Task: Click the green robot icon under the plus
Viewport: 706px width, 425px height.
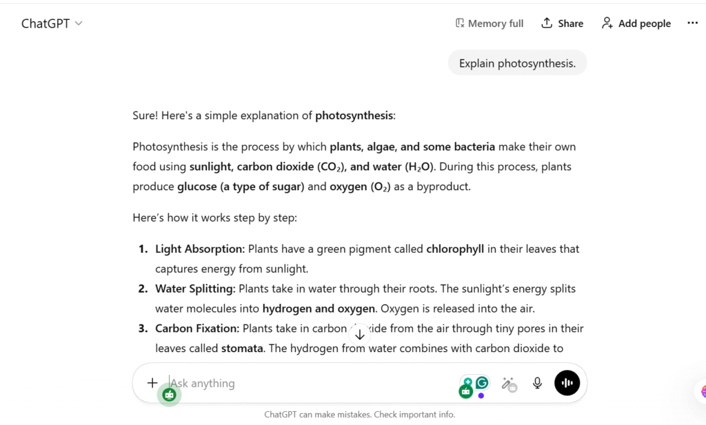Action: [x=170, y=395]
